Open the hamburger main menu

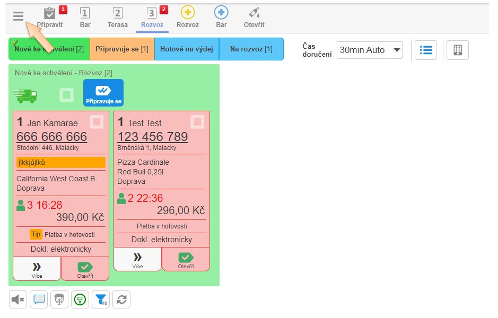[x=19, y=16]
